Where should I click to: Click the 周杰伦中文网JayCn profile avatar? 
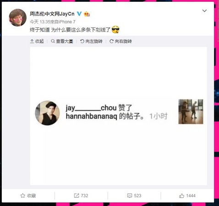tap(18, 17)
